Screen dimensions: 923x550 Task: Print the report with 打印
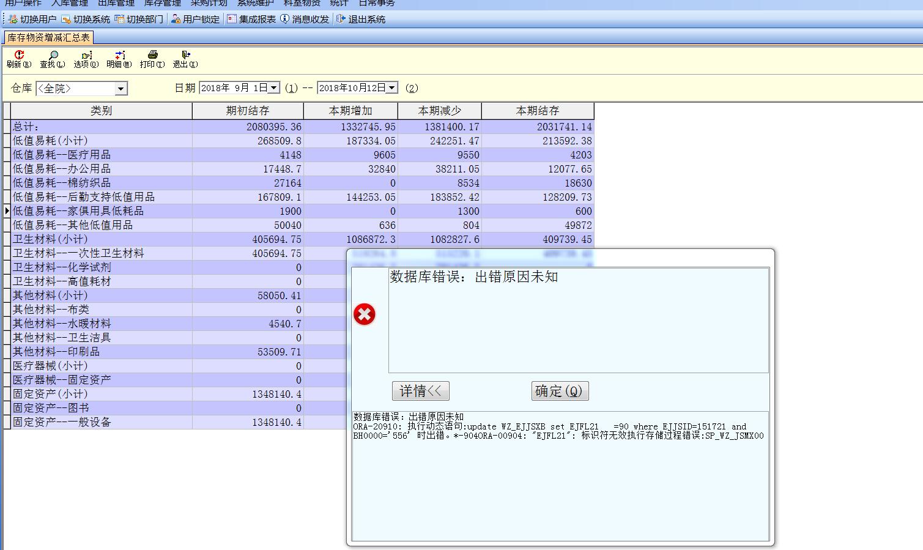pyautogui.click(x=152, y=59)
